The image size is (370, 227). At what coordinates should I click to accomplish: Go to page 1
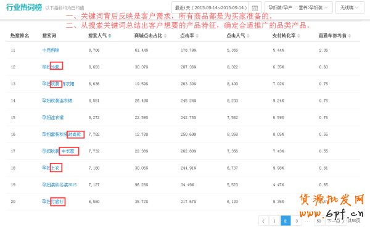[274, 221]
